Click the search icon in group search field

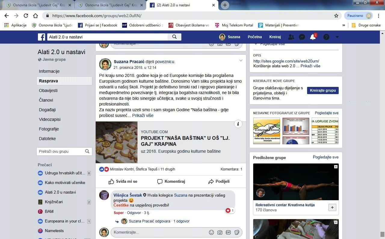click(87, 152)
